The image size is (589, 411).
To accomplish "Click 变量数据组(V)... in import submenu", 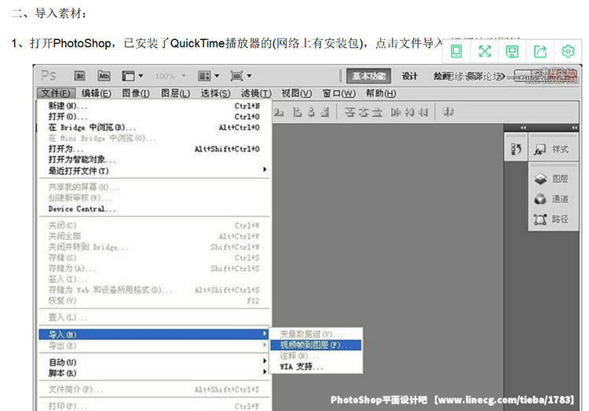I will [x=316, y=334].
